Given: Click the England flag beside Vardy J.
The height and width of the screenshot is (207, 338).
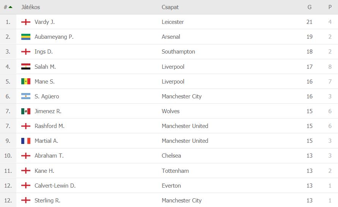Looking at the screenshot, I should 26,22.
